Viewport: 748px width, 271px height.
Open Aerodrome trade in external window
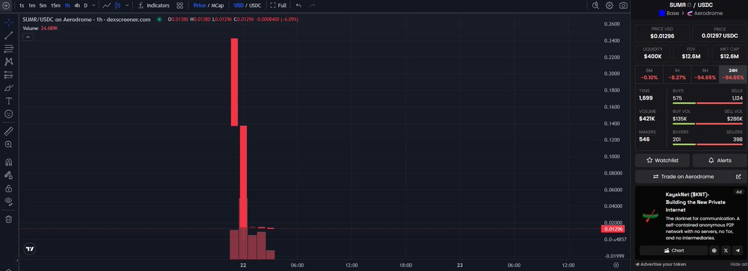(738, 177)
